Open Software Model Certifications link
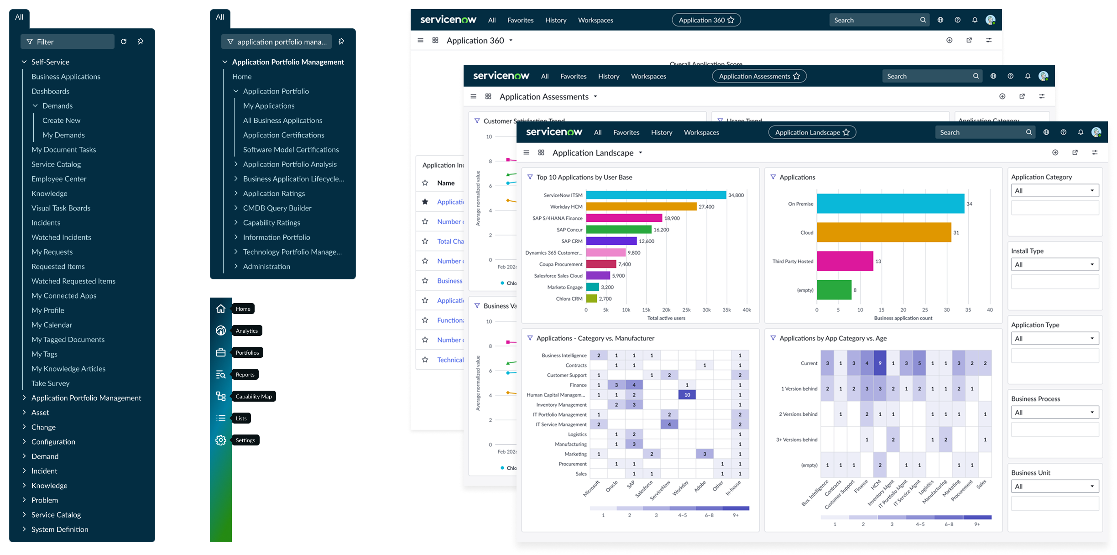The height and width of the screenshot is (555, 1117). click(291, 150)
